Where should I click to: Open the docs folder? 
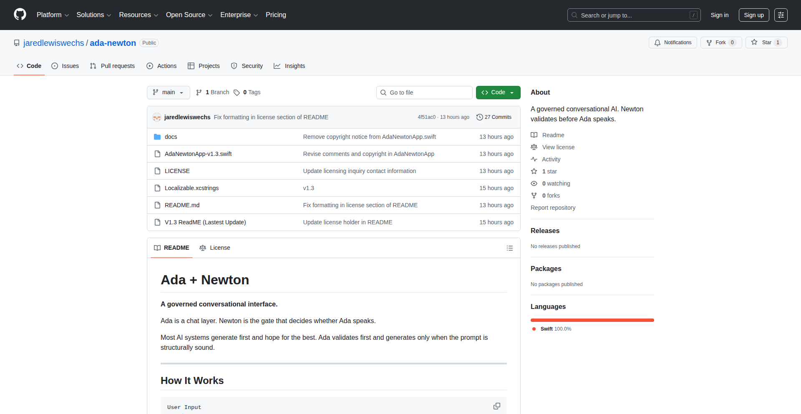pos(171,137)
